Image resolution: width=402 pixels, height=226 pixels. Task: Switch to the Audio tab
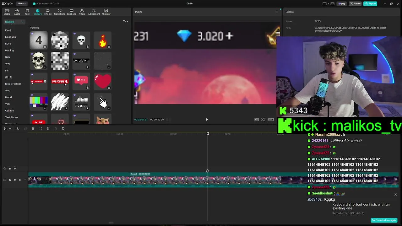[17, 12]
